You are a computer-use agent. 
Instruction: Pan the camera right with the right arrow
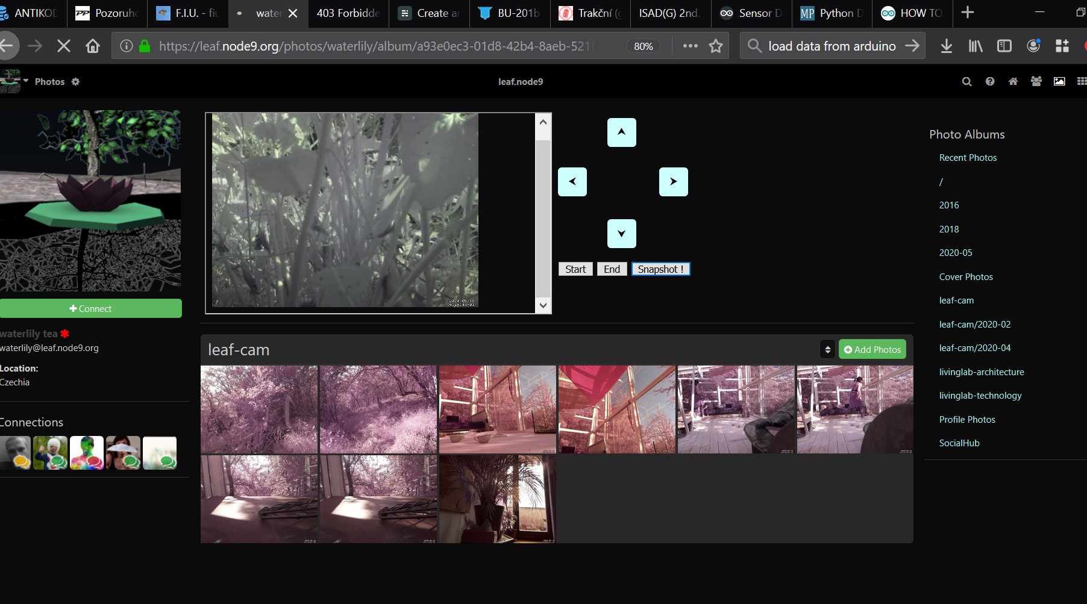point(673,182)
